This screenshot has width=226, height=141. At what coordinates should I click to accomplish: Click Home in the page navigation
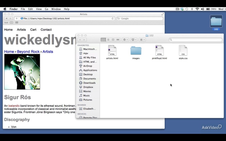pos(8,30)
